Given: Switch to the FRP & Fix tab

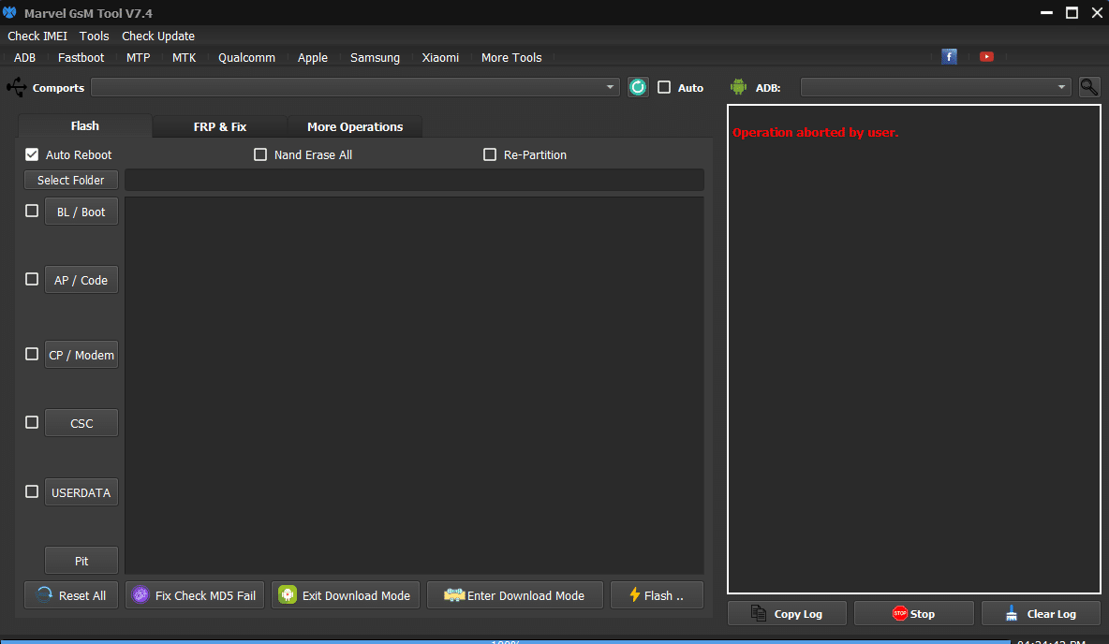Looking at the screenshot, I should pos(220,126).
